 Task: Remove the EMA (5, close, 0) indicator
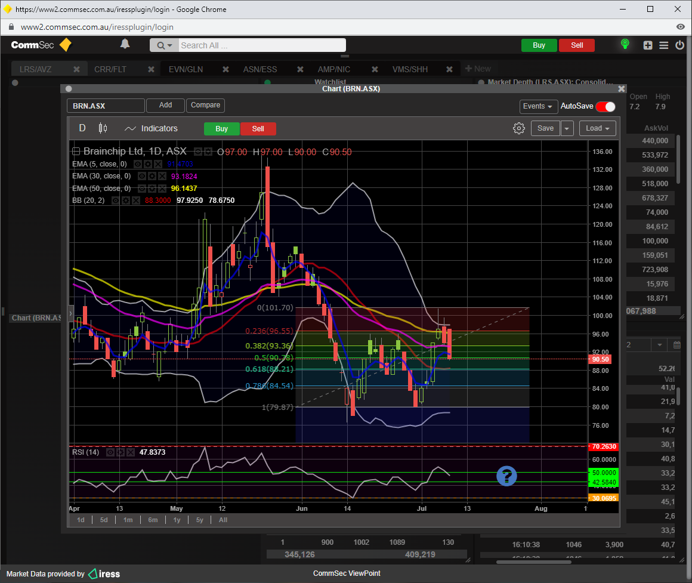pos(157,164)
